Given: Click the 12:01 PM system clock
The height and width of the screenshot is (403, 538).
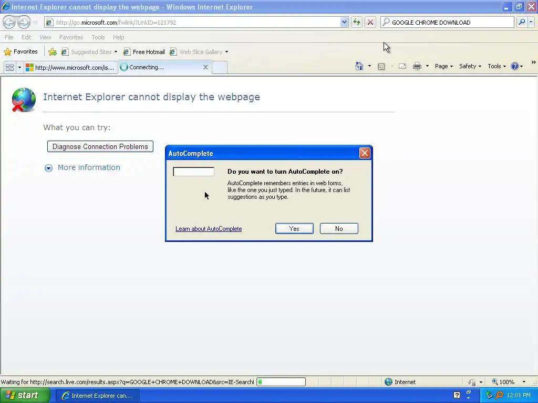Looking at the screenshot, I should pos(519,396).
